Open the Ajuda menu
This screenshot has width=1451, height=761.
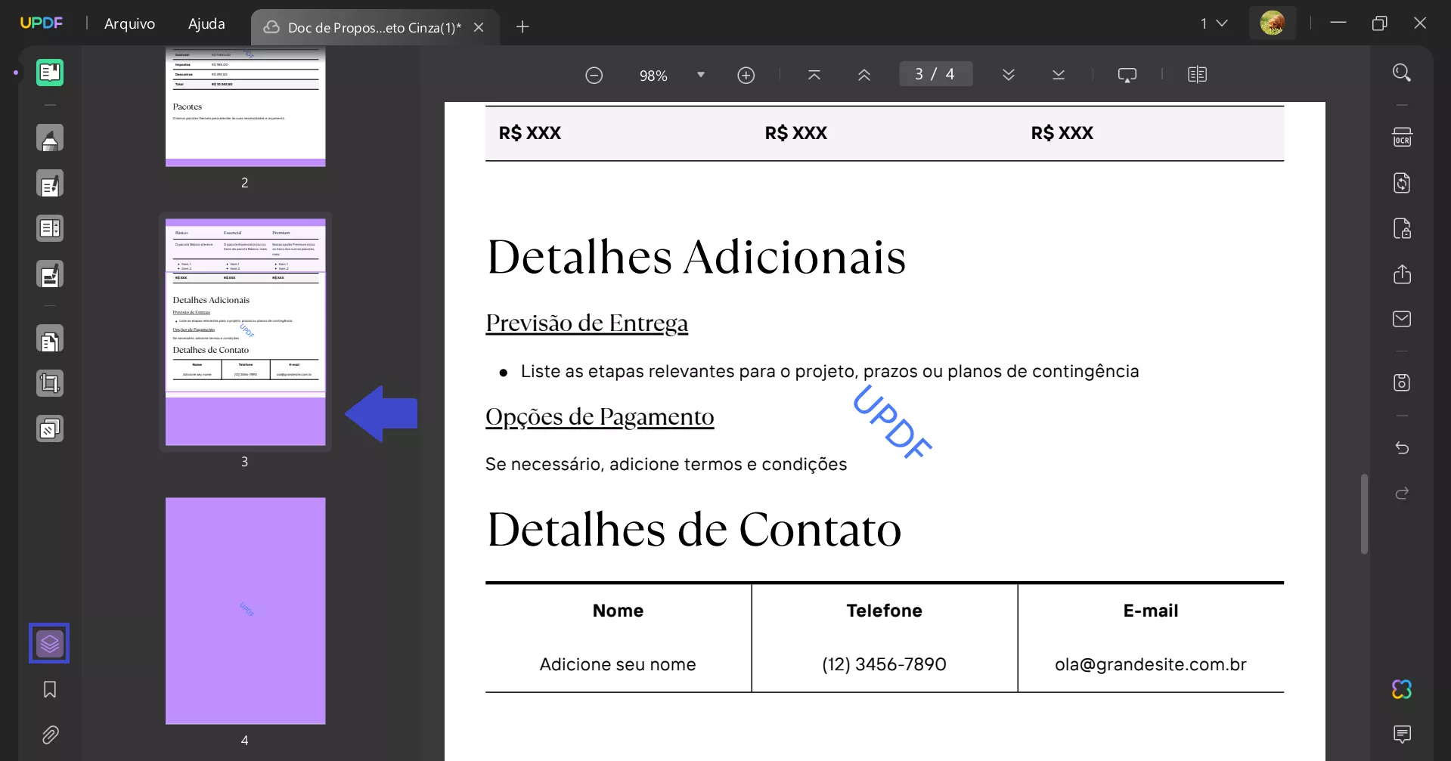[x=206, y=23]
